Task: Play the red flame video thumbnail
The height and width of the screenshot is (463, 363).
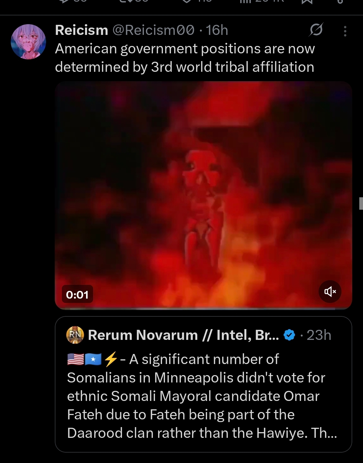Action: click(203, 195)
